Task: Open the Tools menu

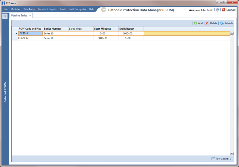Action: click(63, 9)
